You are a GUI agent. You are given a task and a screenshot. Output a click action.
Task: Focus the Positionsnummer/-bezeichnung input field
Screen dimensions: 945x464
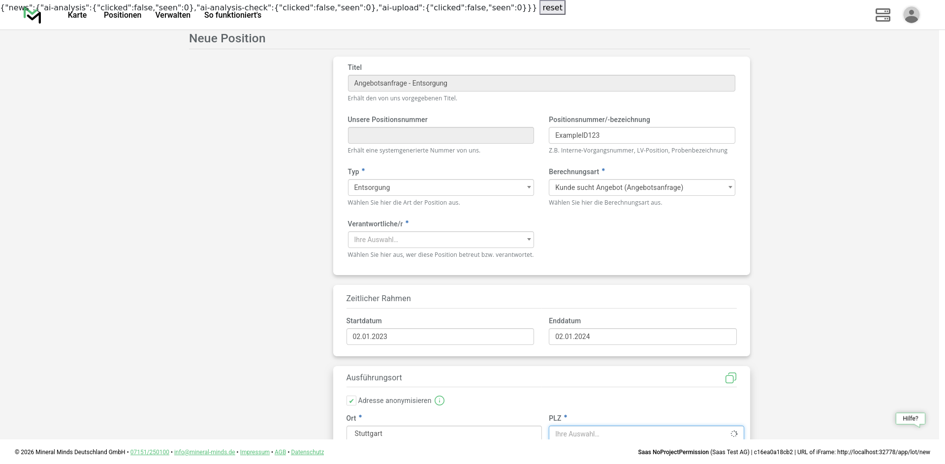click(x=641, y=135)
